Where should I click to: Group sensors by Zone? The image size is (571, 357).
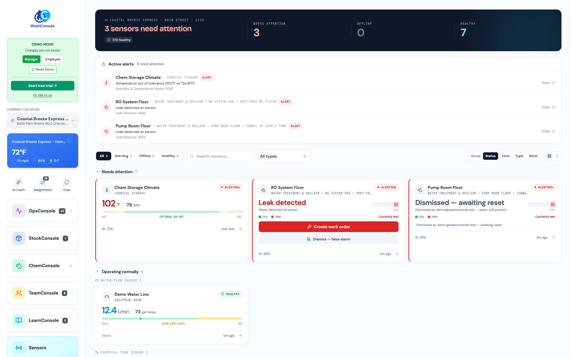pyautogui.click(x=505, y=156)
